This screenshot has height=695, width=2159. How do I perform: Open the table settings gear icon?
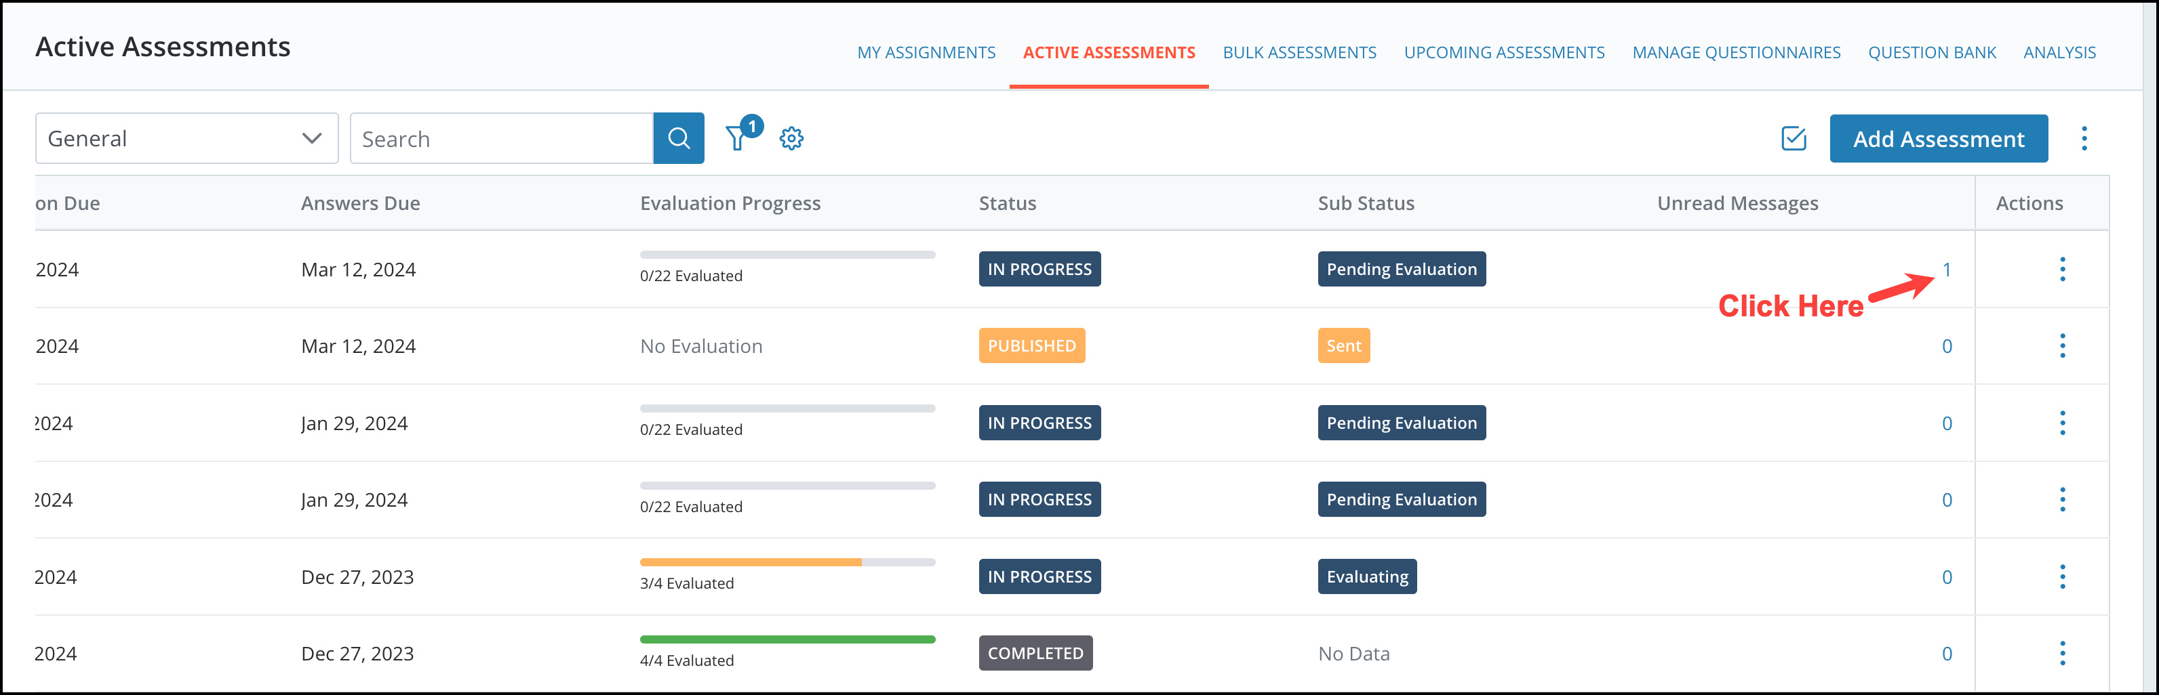791,138
